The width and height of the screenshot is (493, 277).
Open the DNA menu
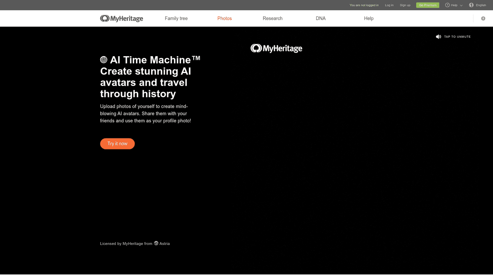(x=321, y=18)
